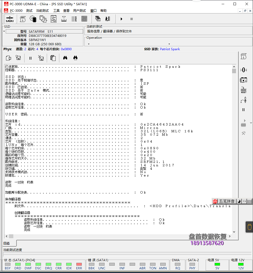
Task: Restore the inner PS SSD Utility window
Action: click(x=245, y=11)
